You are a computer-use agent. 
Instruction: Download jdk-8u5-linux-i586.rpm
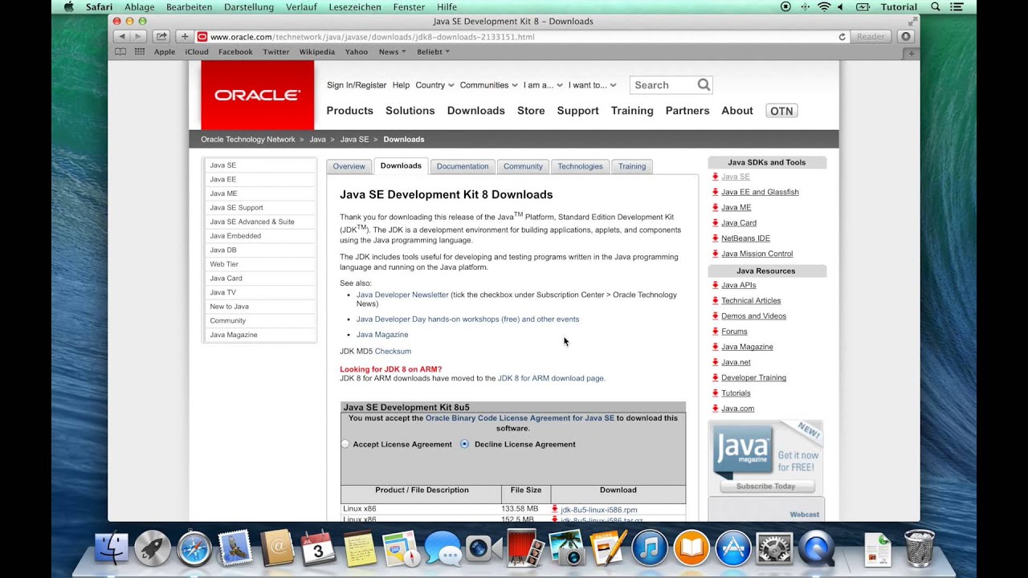599,510
